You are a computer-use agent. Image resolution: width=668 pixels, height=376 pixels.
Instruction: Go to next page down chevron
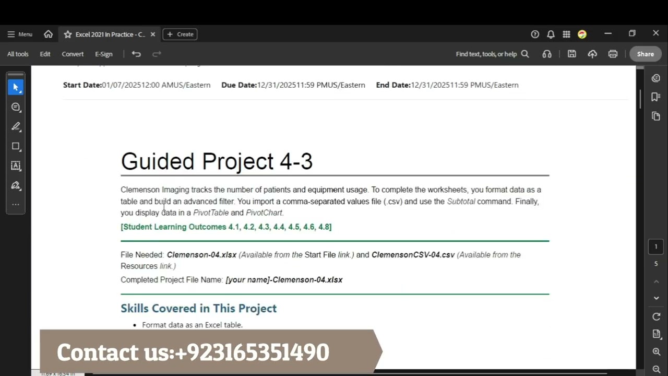657,298
